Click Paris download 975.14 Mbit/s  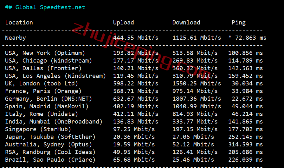[195, 91]
